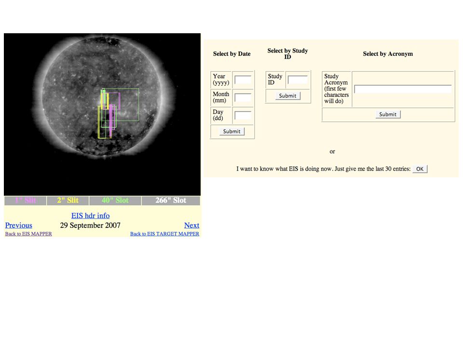Click the solar disk image

[x=102, y=114]
